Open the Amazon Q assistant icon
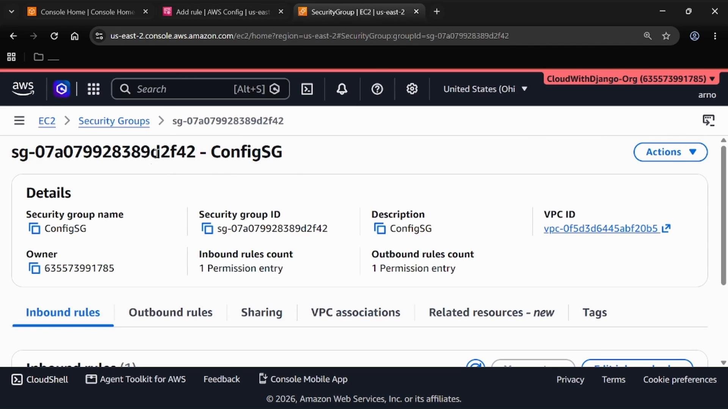Viewport: 728px width, 409px height. [x=61, y=89]
